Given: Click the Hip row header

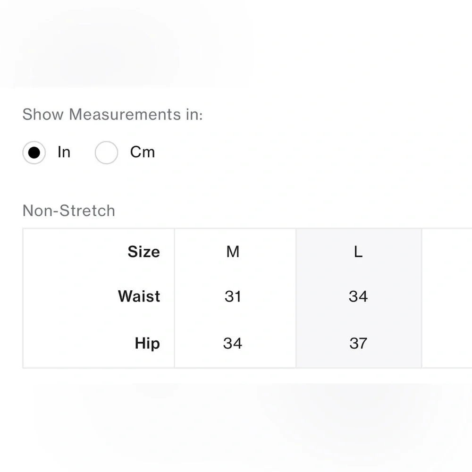Looking at the screenshot, I should [147, 343].
